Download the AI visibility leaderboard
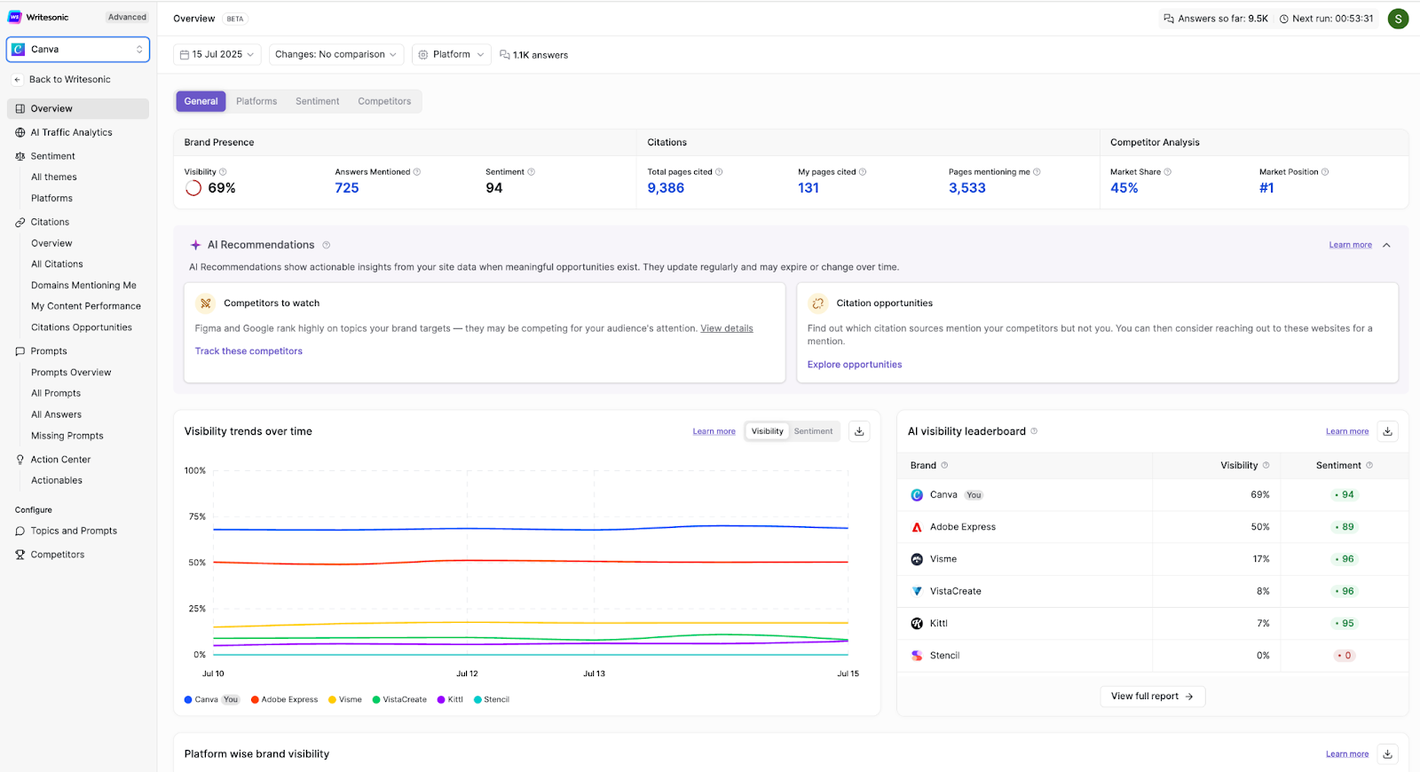 1387,431
